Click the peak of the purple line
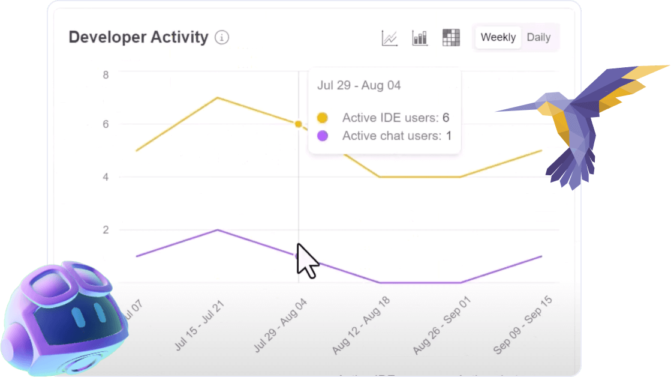 click(x=216, y=229)
